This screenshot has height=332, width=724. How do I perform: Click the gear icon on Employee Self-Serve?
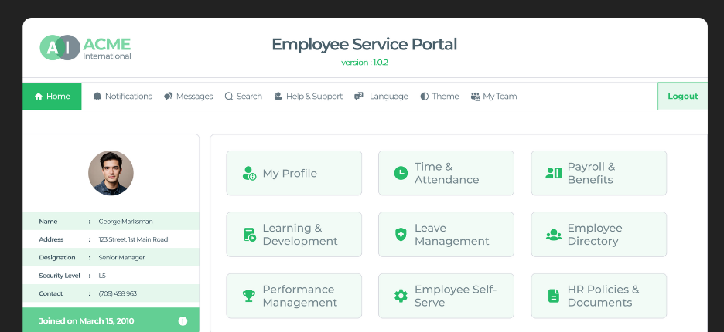tap(401, 296)
